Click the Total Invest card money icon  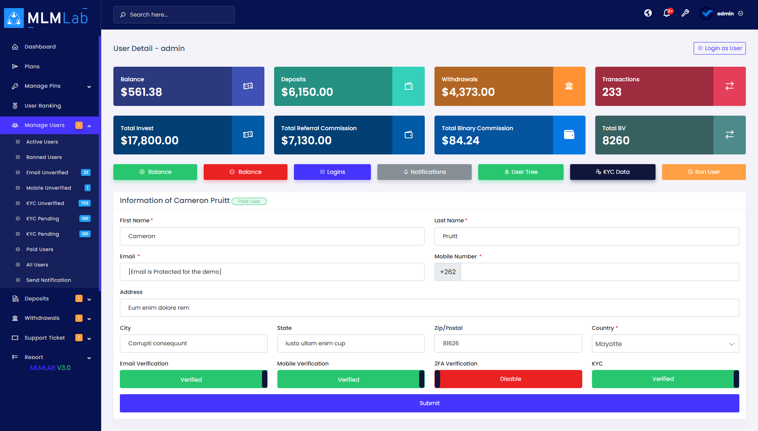coord(248,135)
